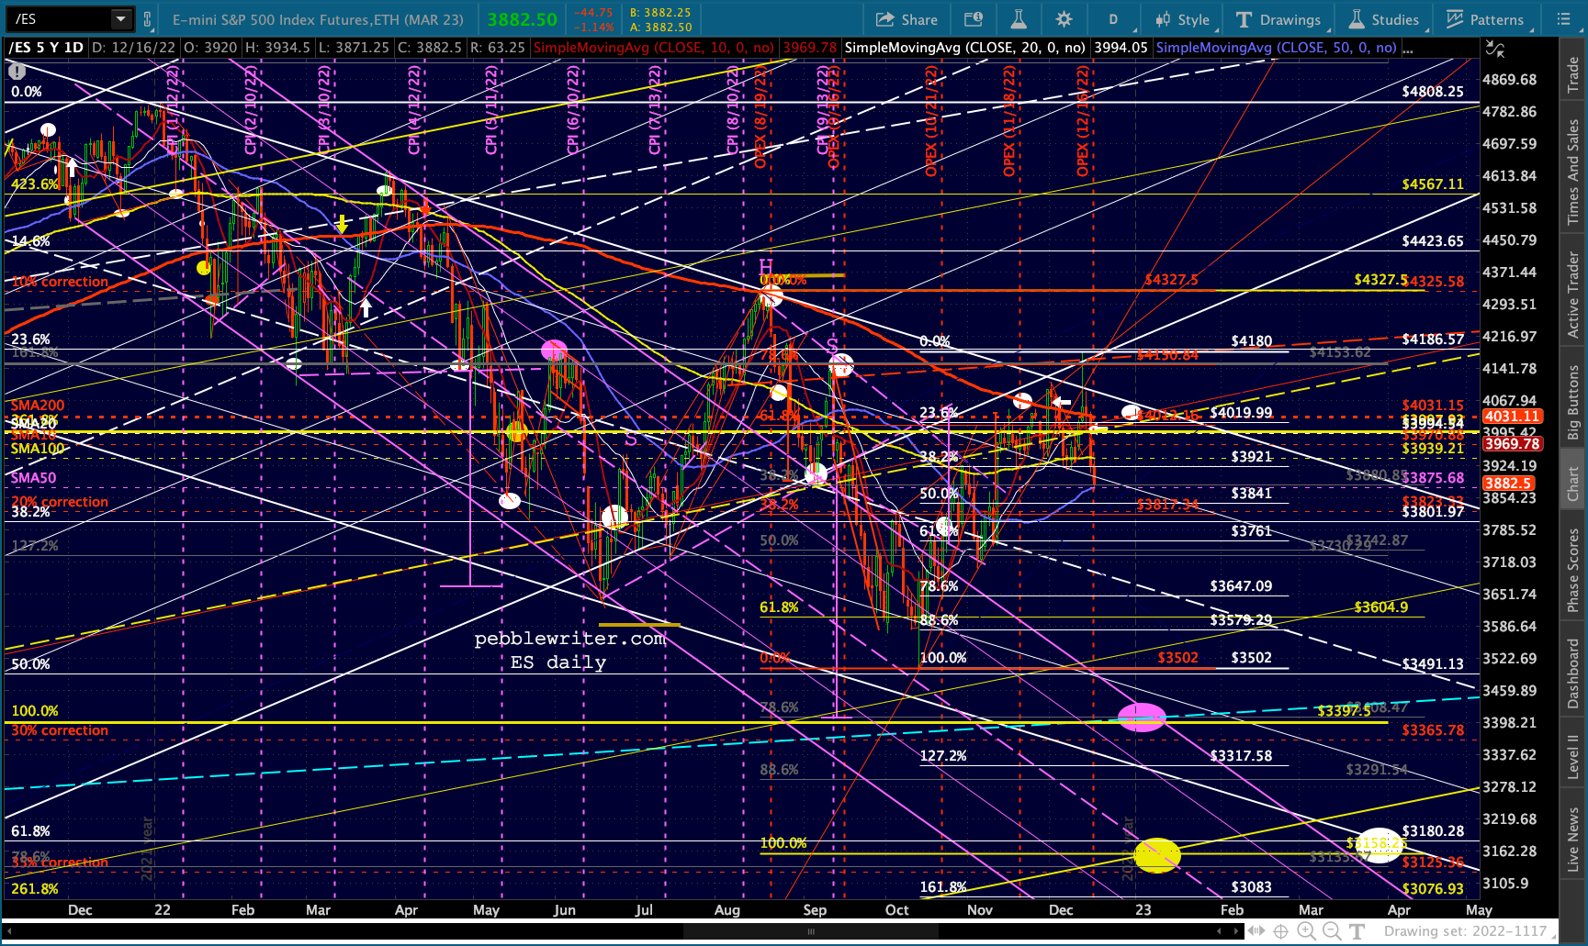Zoom out on the chart
The image size is (1588, 946).
pyautogui.click(x=1332, y=931)
